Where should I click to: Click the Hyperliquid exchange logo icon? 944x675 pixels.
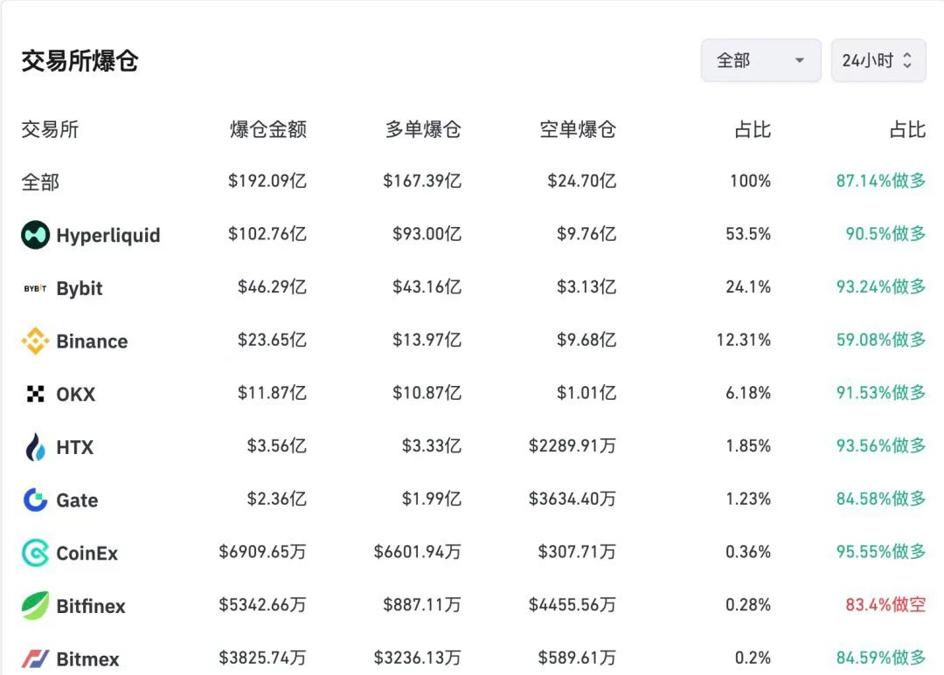point(36,235)
